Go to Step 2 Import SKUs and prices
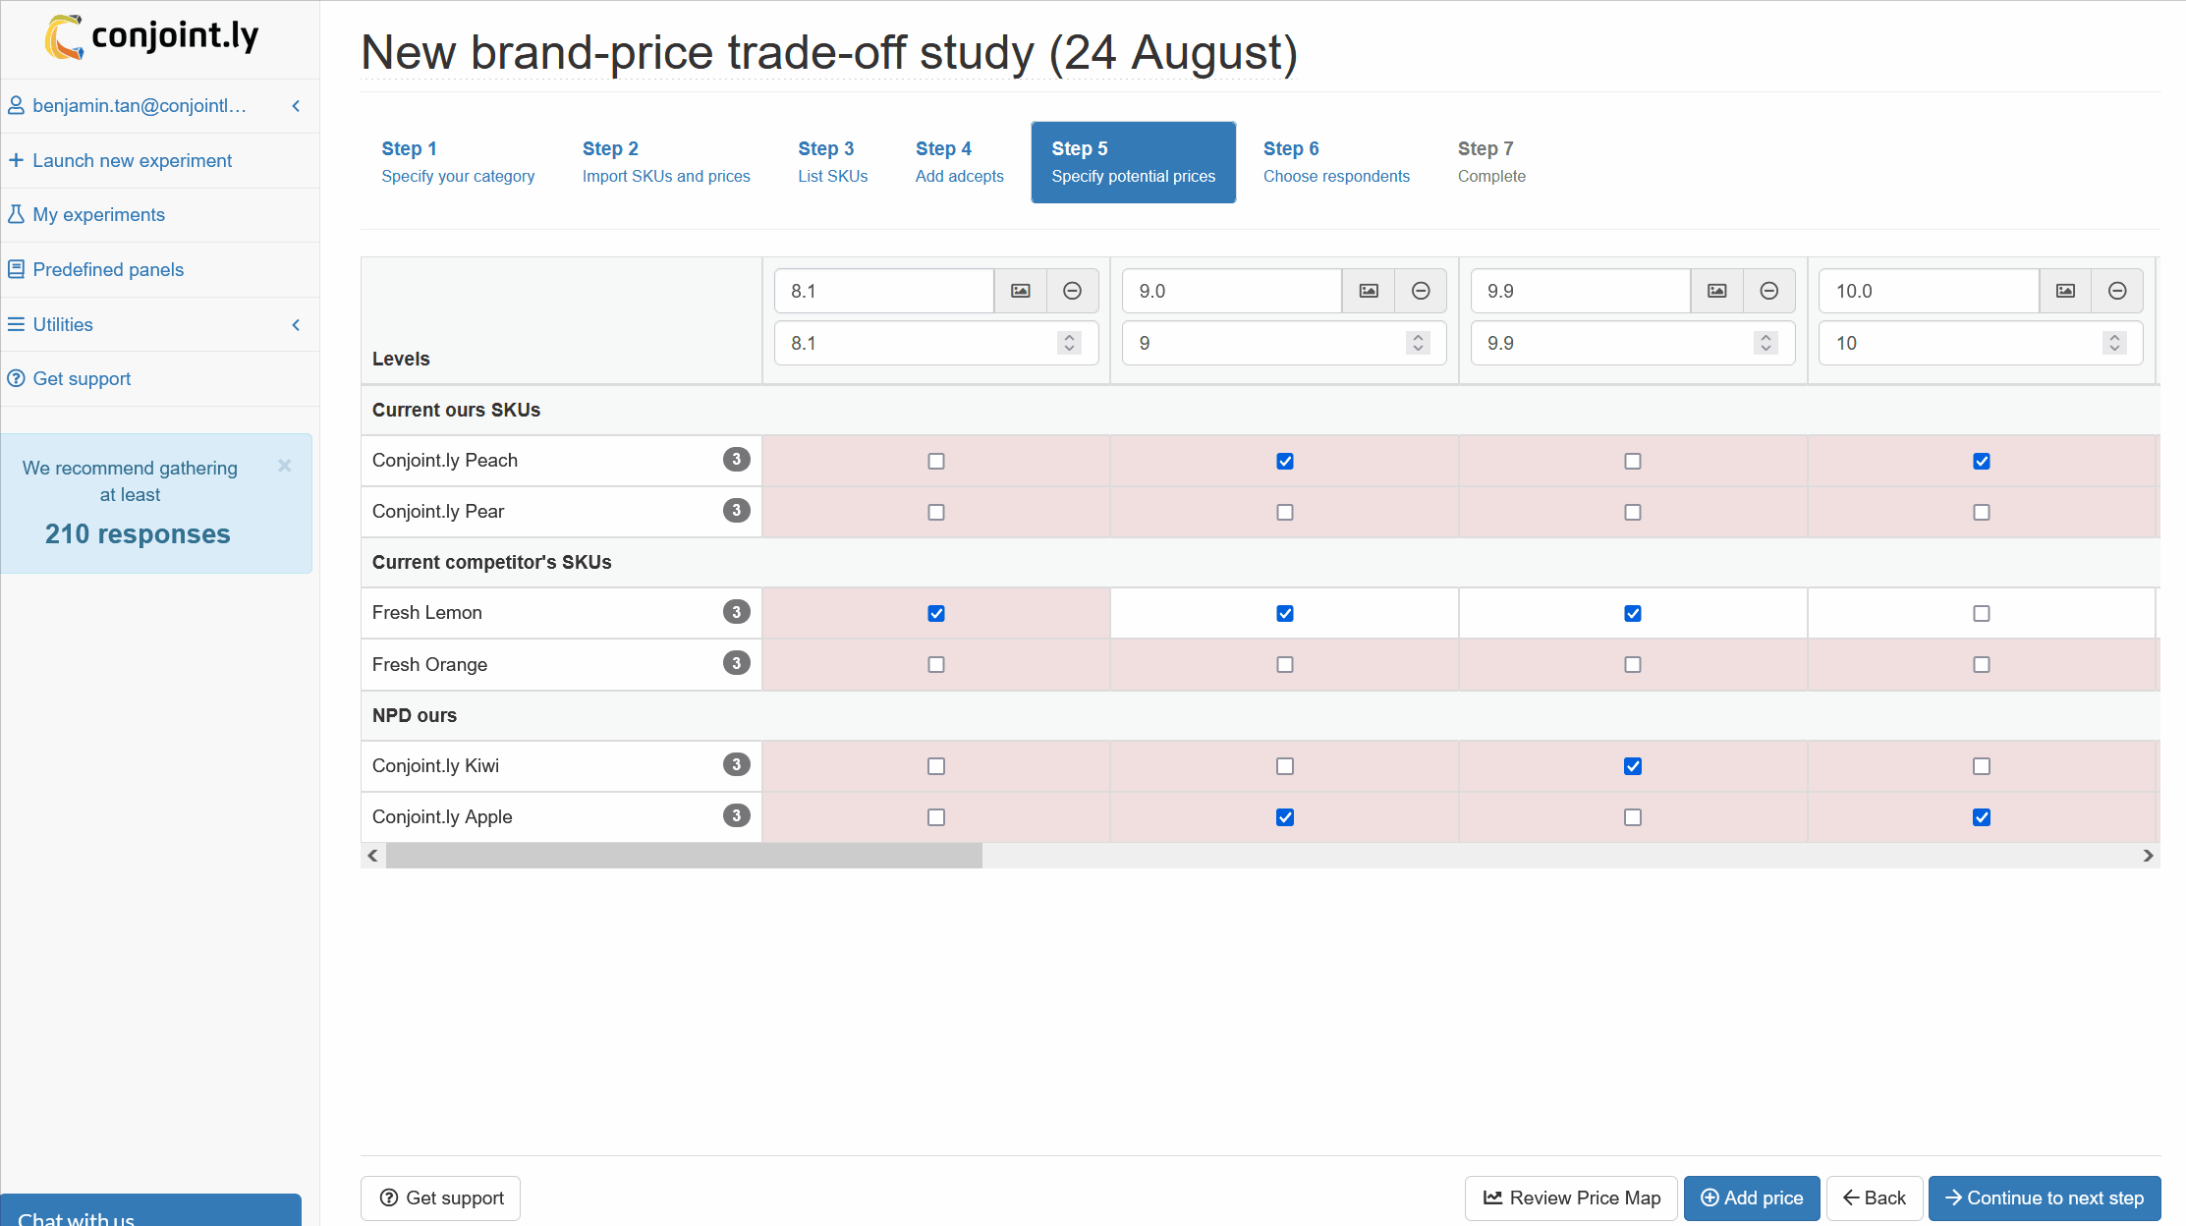Viewport: 2186px width, 1226px height. coord(666,162)
